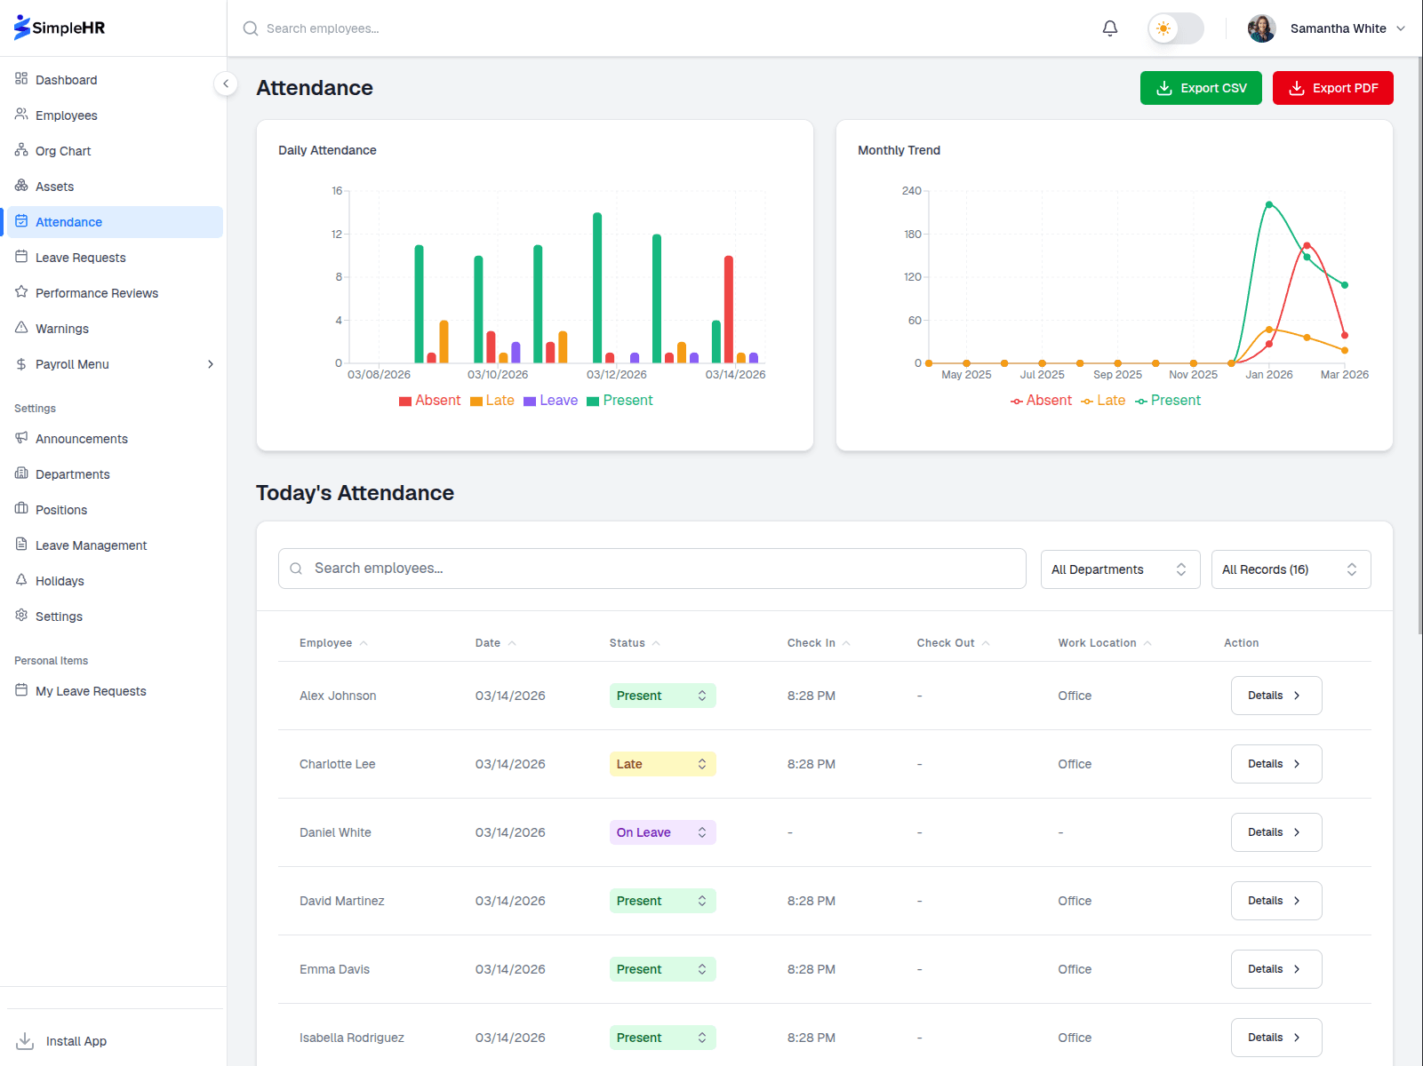Switch to dark mode with the theme toggle

coord(1175,28)
